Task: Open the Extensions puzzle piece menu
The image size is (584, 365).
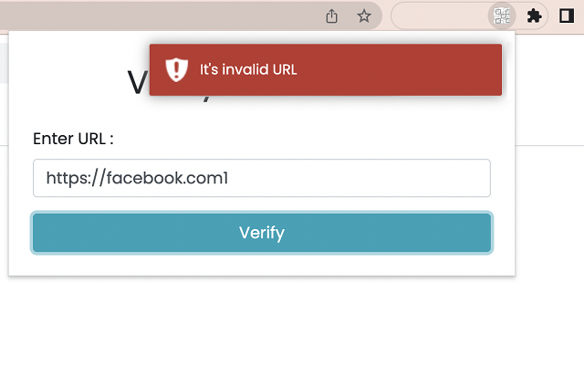Action: [x=534, y=16]
